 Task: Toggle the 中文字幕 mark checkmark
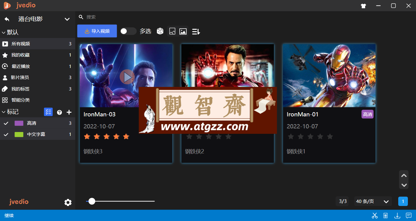click(x=6, y=134)
